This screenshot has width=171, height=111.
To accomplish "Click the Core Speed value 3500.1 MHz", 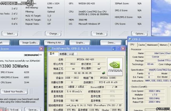I will tap(154, 91).
